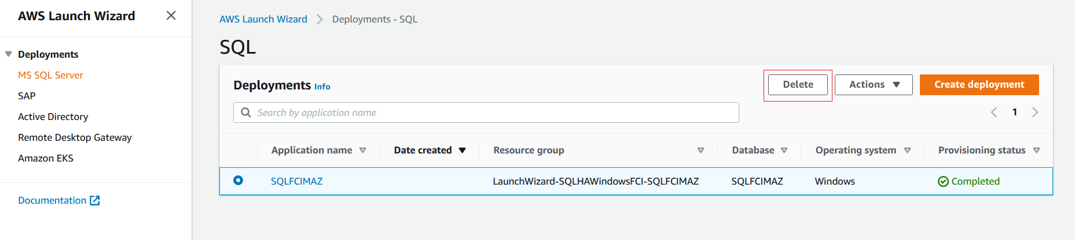
Task: Open the Deployments Info link
Action: click(322, 87)
